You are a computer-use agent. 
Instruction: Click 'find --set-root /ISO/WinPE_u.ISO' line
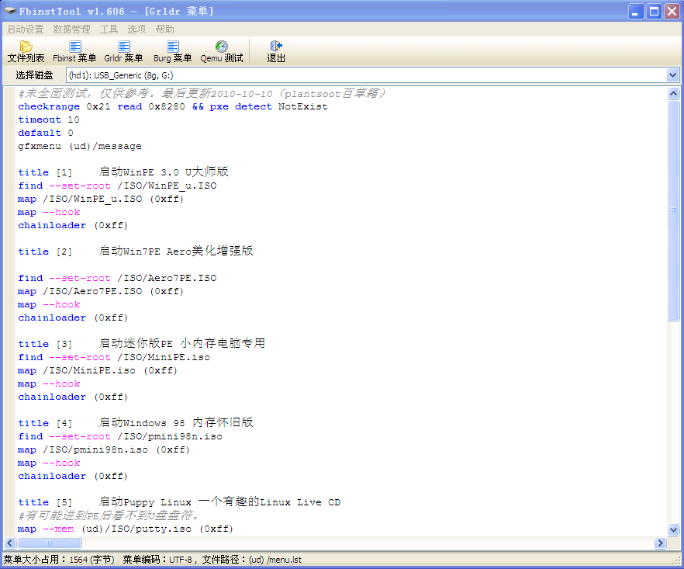pyautogui.click(x=117, y=186)
